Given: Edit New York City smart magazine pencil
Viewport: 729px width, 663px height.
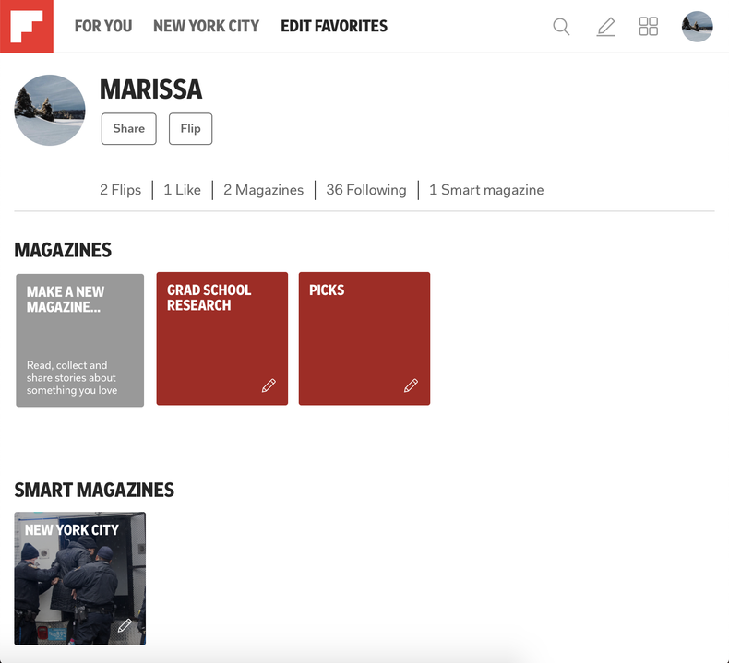Looking at the screenshot, I should (125, 626).
